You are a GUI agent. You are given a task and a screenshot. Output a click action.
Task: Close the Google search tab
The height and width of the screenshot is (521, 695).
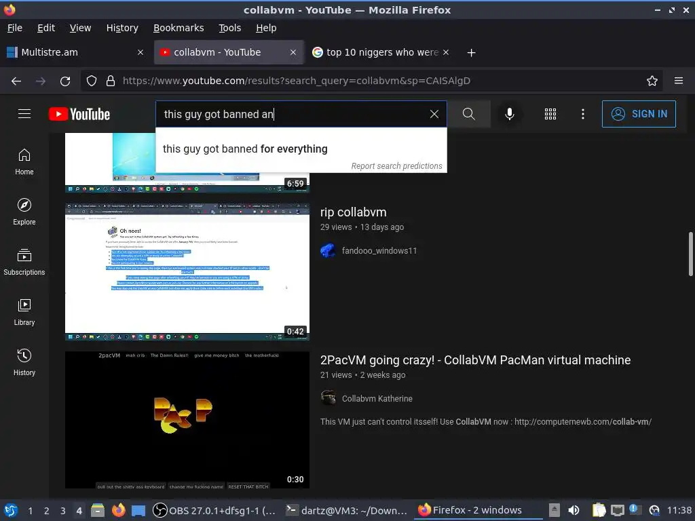pyautogui.click(x=446, y=52)
